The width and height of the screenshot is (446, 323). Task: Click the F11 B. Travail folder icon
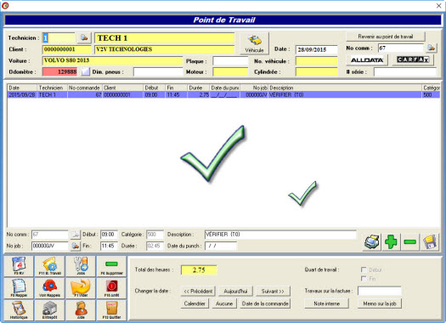(50, 266)
